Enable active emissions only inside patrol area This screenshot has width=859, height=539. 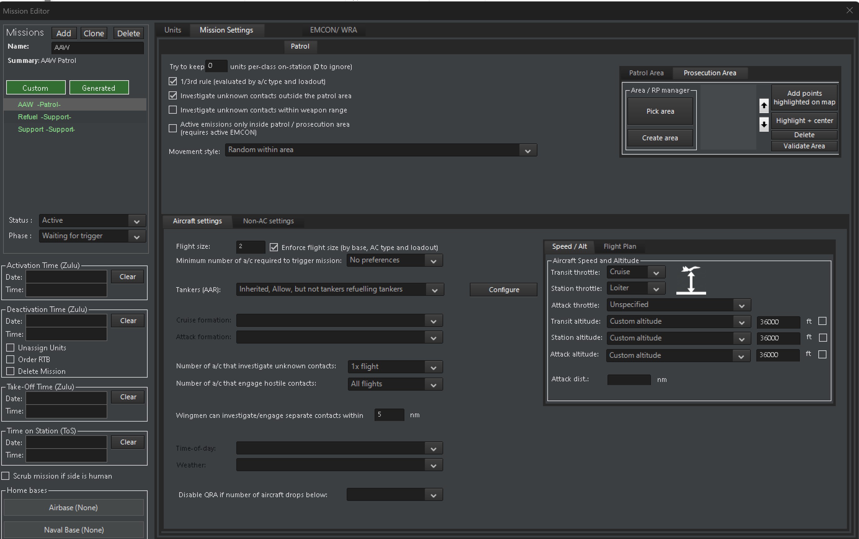173,128
